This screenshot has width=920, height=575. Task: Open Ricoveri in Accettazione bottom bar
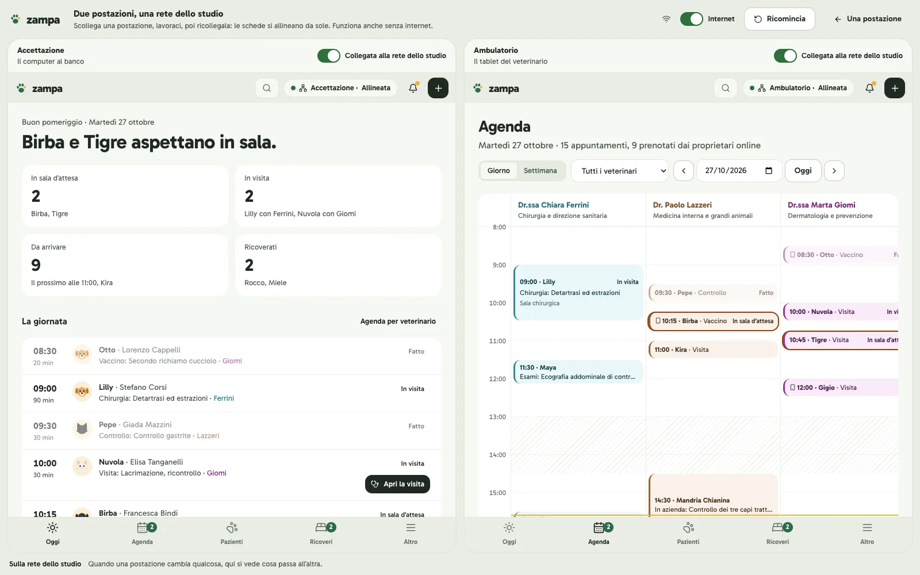(321, 534)
